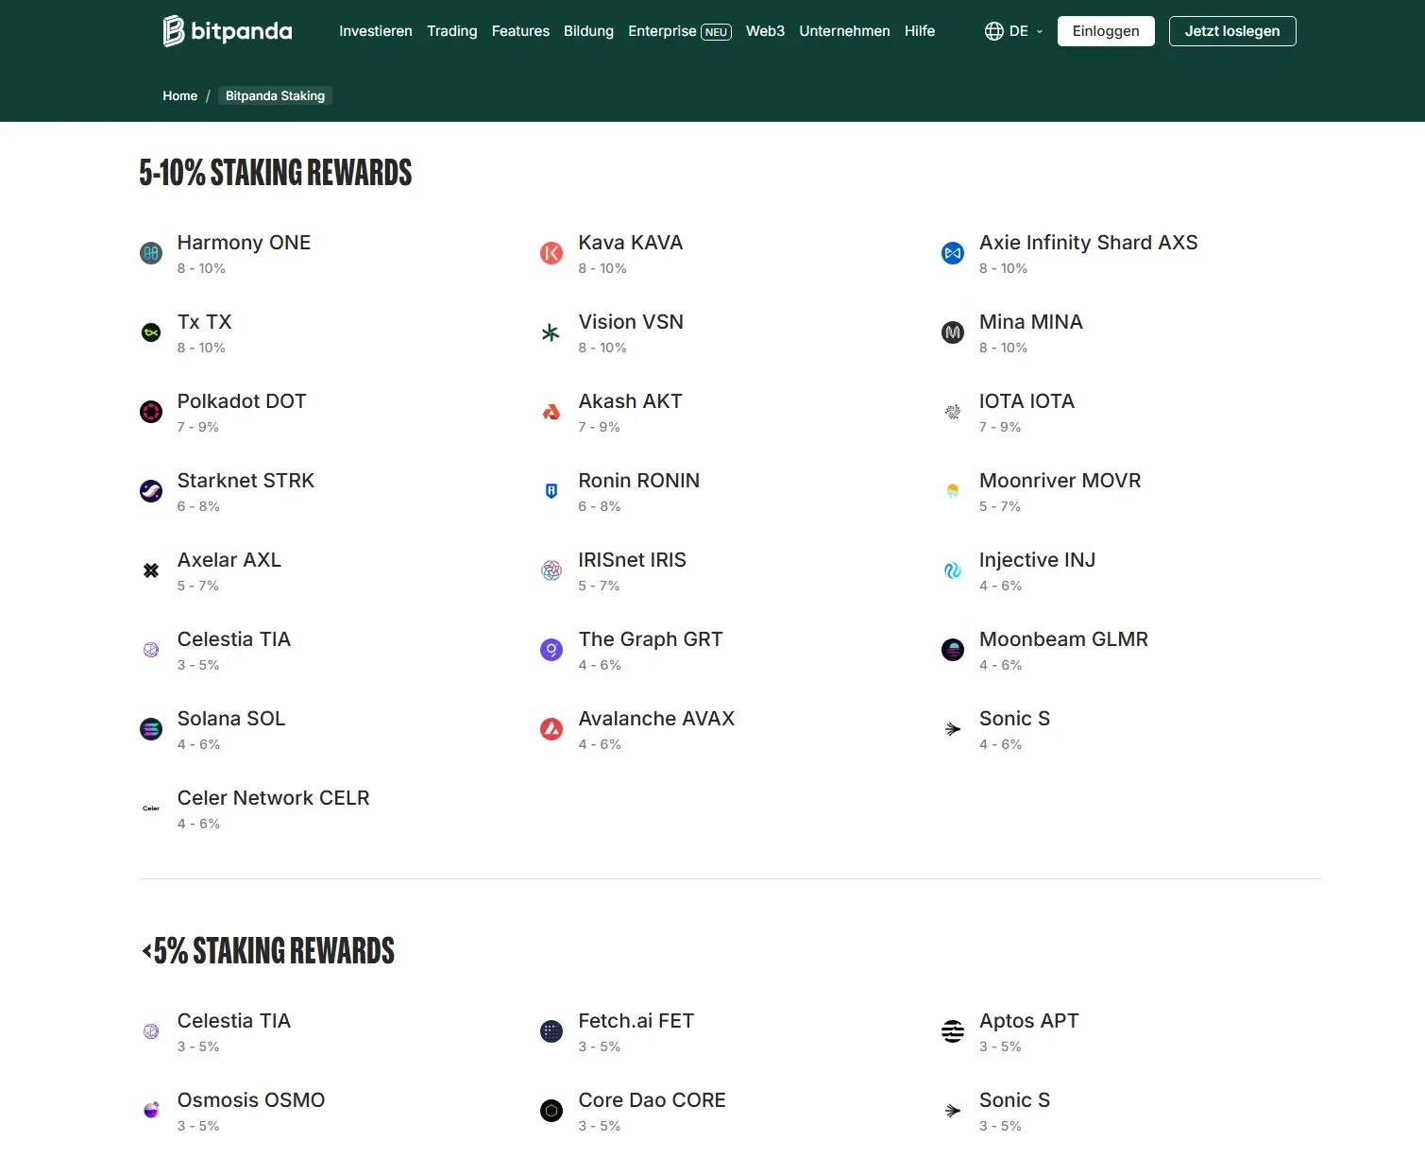
Task: Click the Osmosis OSMO coin icon
Action: click(151, 1111)
